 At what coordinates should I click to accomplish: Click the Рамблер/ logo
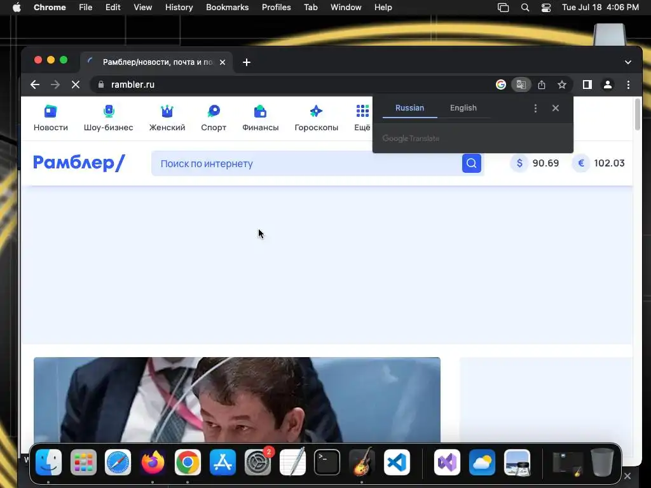[x=79, y=163]
